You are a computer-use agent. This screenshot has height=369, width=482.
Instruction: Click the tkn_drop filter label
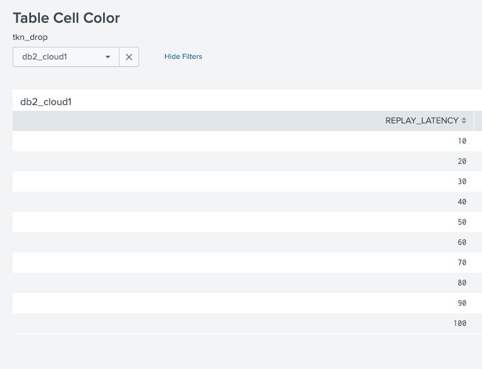click(30, 37)
